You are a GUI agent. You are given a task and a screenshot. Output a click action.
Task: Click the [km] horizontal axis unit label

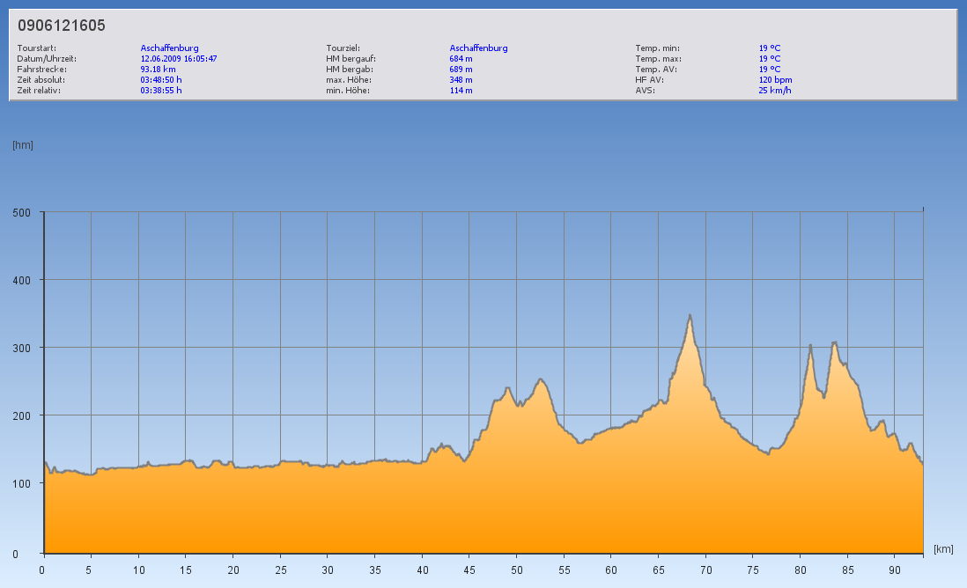coord(943,549)
